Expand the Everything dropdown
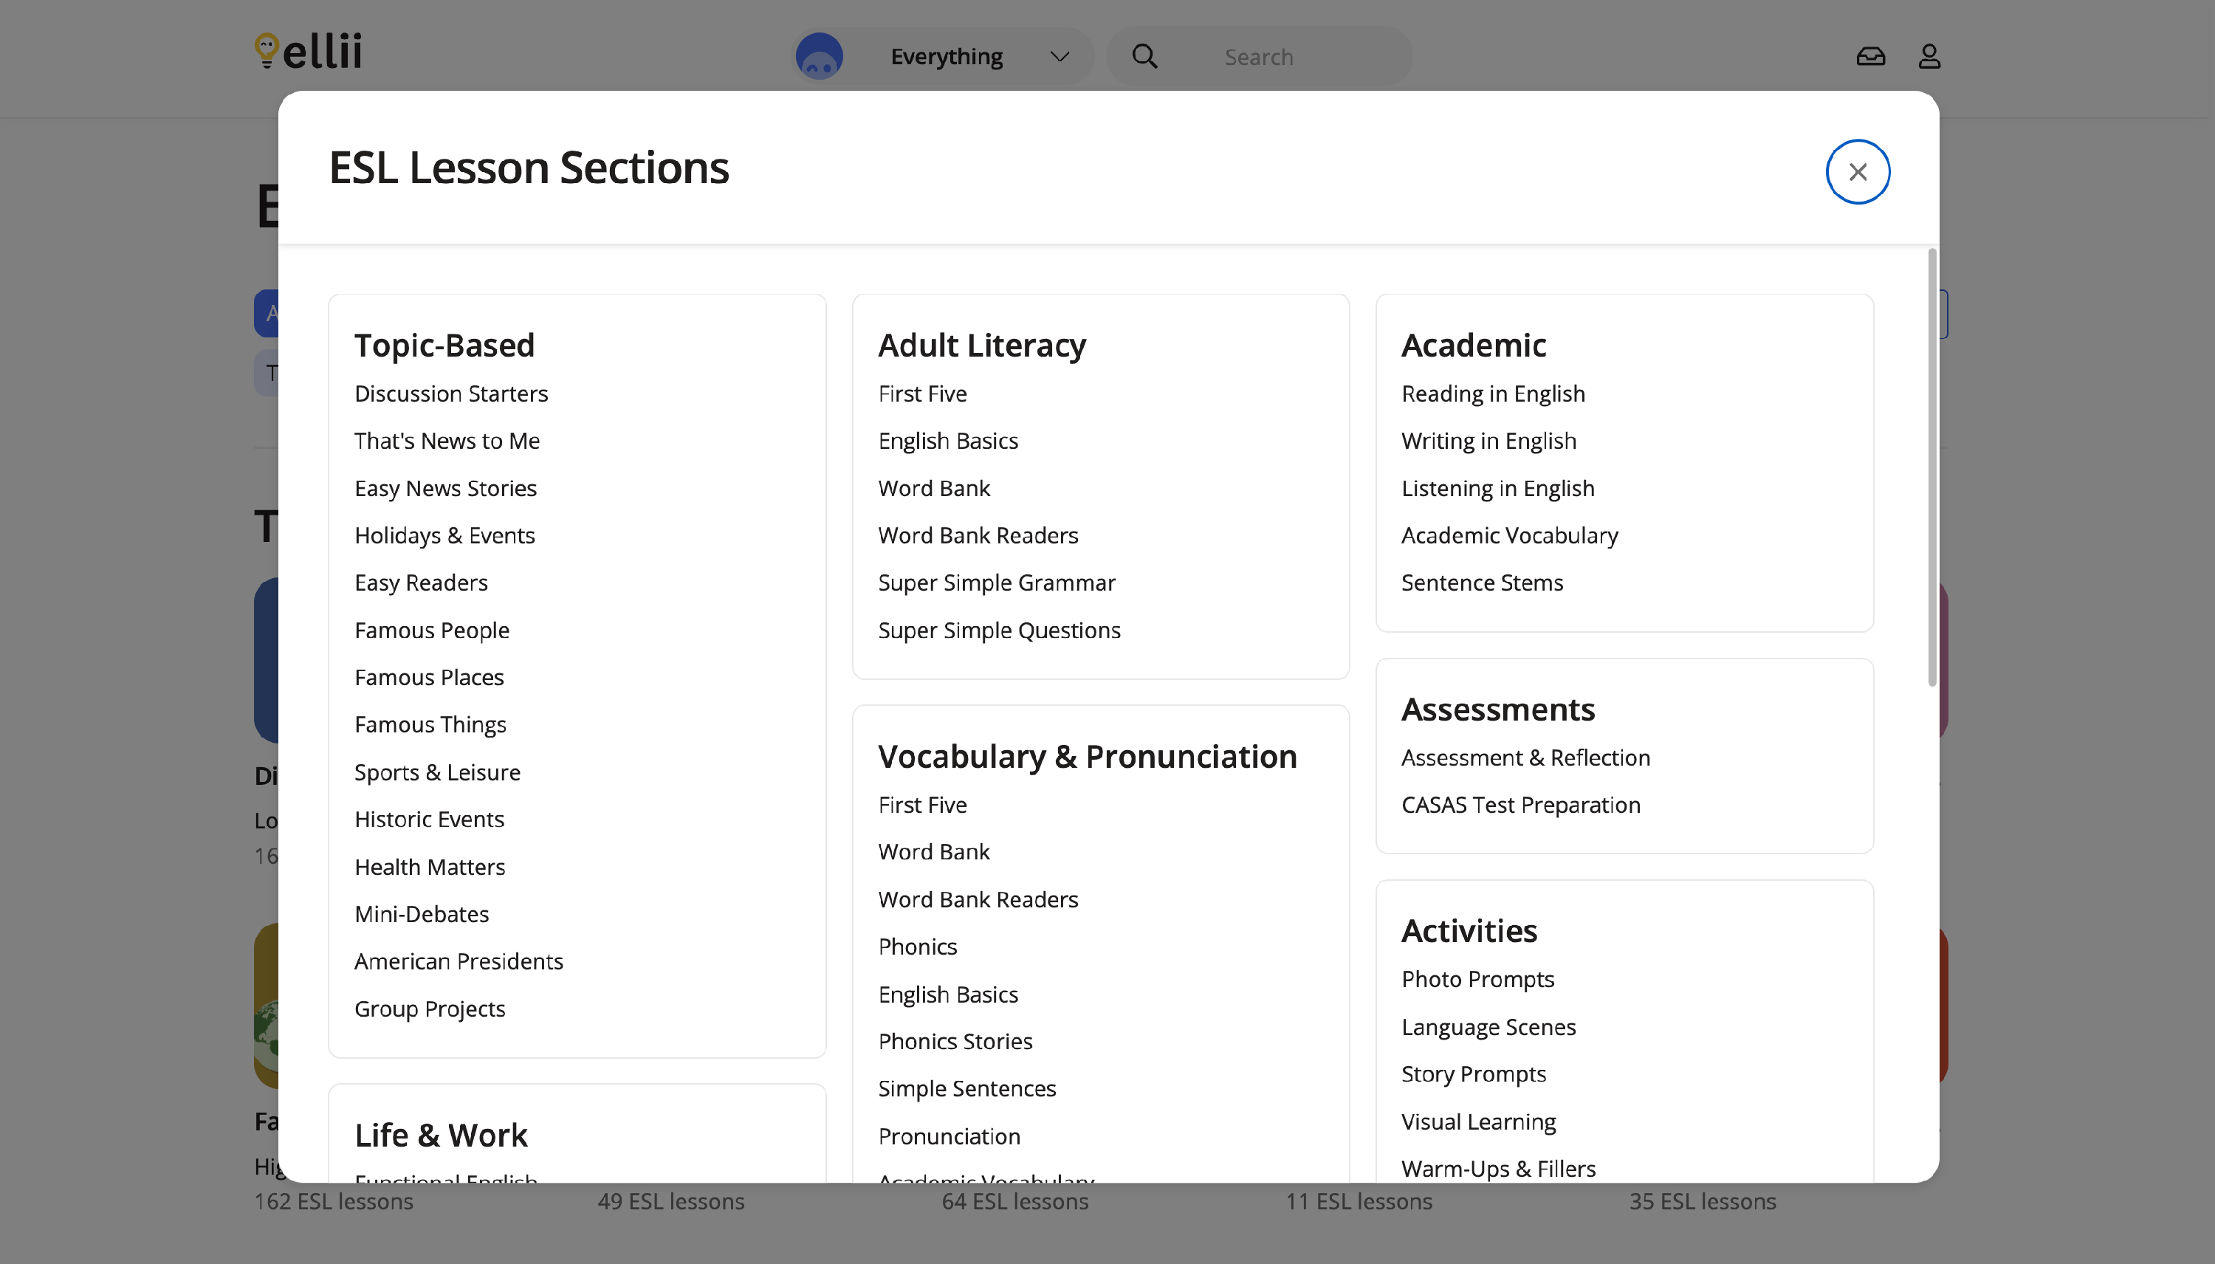Viewport: 2215px width, 1264px height. 946,56
